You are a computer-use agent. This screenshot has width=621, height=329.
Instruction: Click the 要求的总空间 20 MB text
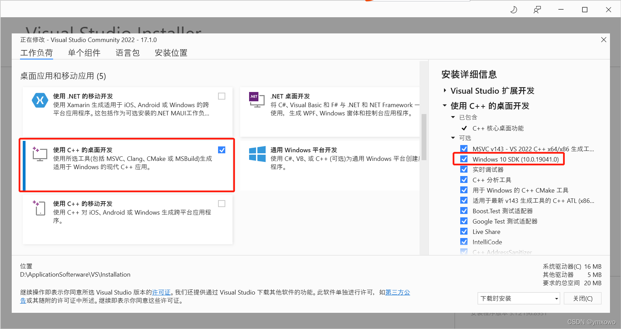point(572,283)
